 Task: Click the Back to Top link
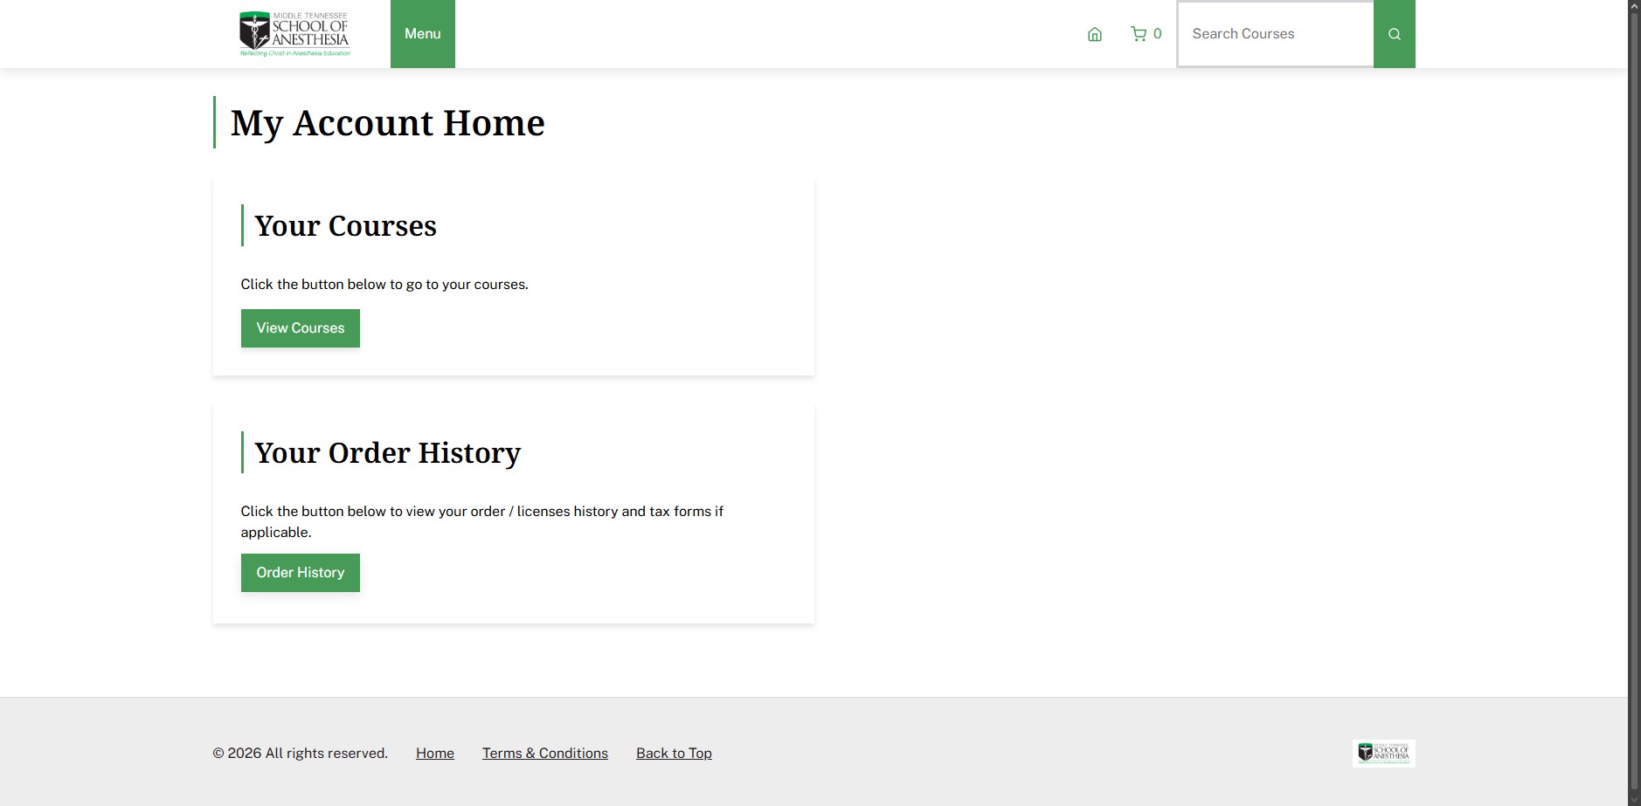click(674, 754)
